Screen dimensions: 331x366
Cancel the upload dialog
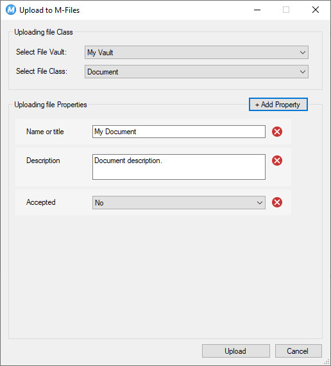click(x=298, y=351)
